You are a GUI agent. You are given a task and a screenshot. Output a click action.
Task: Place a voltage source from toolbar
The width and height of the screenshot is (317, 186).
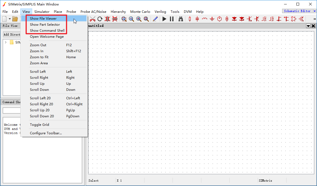(219, 19)
